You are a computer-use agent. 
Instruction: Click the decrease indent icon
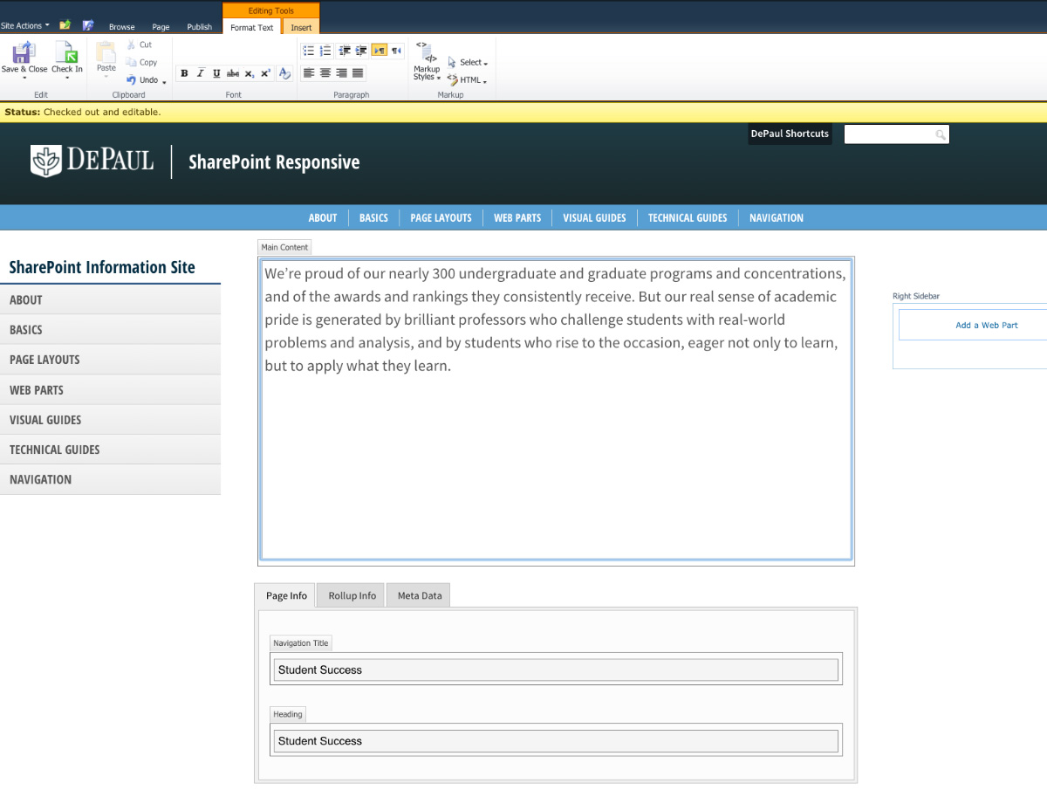(x=344, y=50)
